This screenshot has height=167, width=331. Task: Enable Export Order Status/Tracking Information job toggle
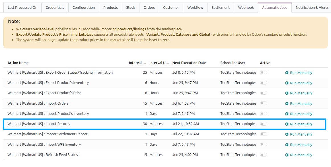pos(264,72)
